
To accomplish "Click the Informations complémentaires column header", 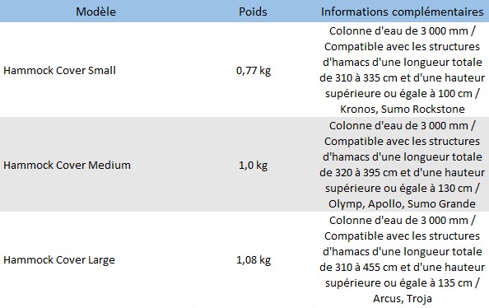I will [402, 12].
